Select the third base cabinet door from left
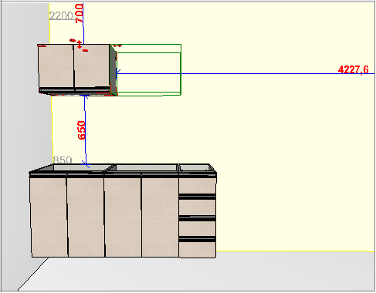This screenshot has width=376, height=293. coord(123,217)
